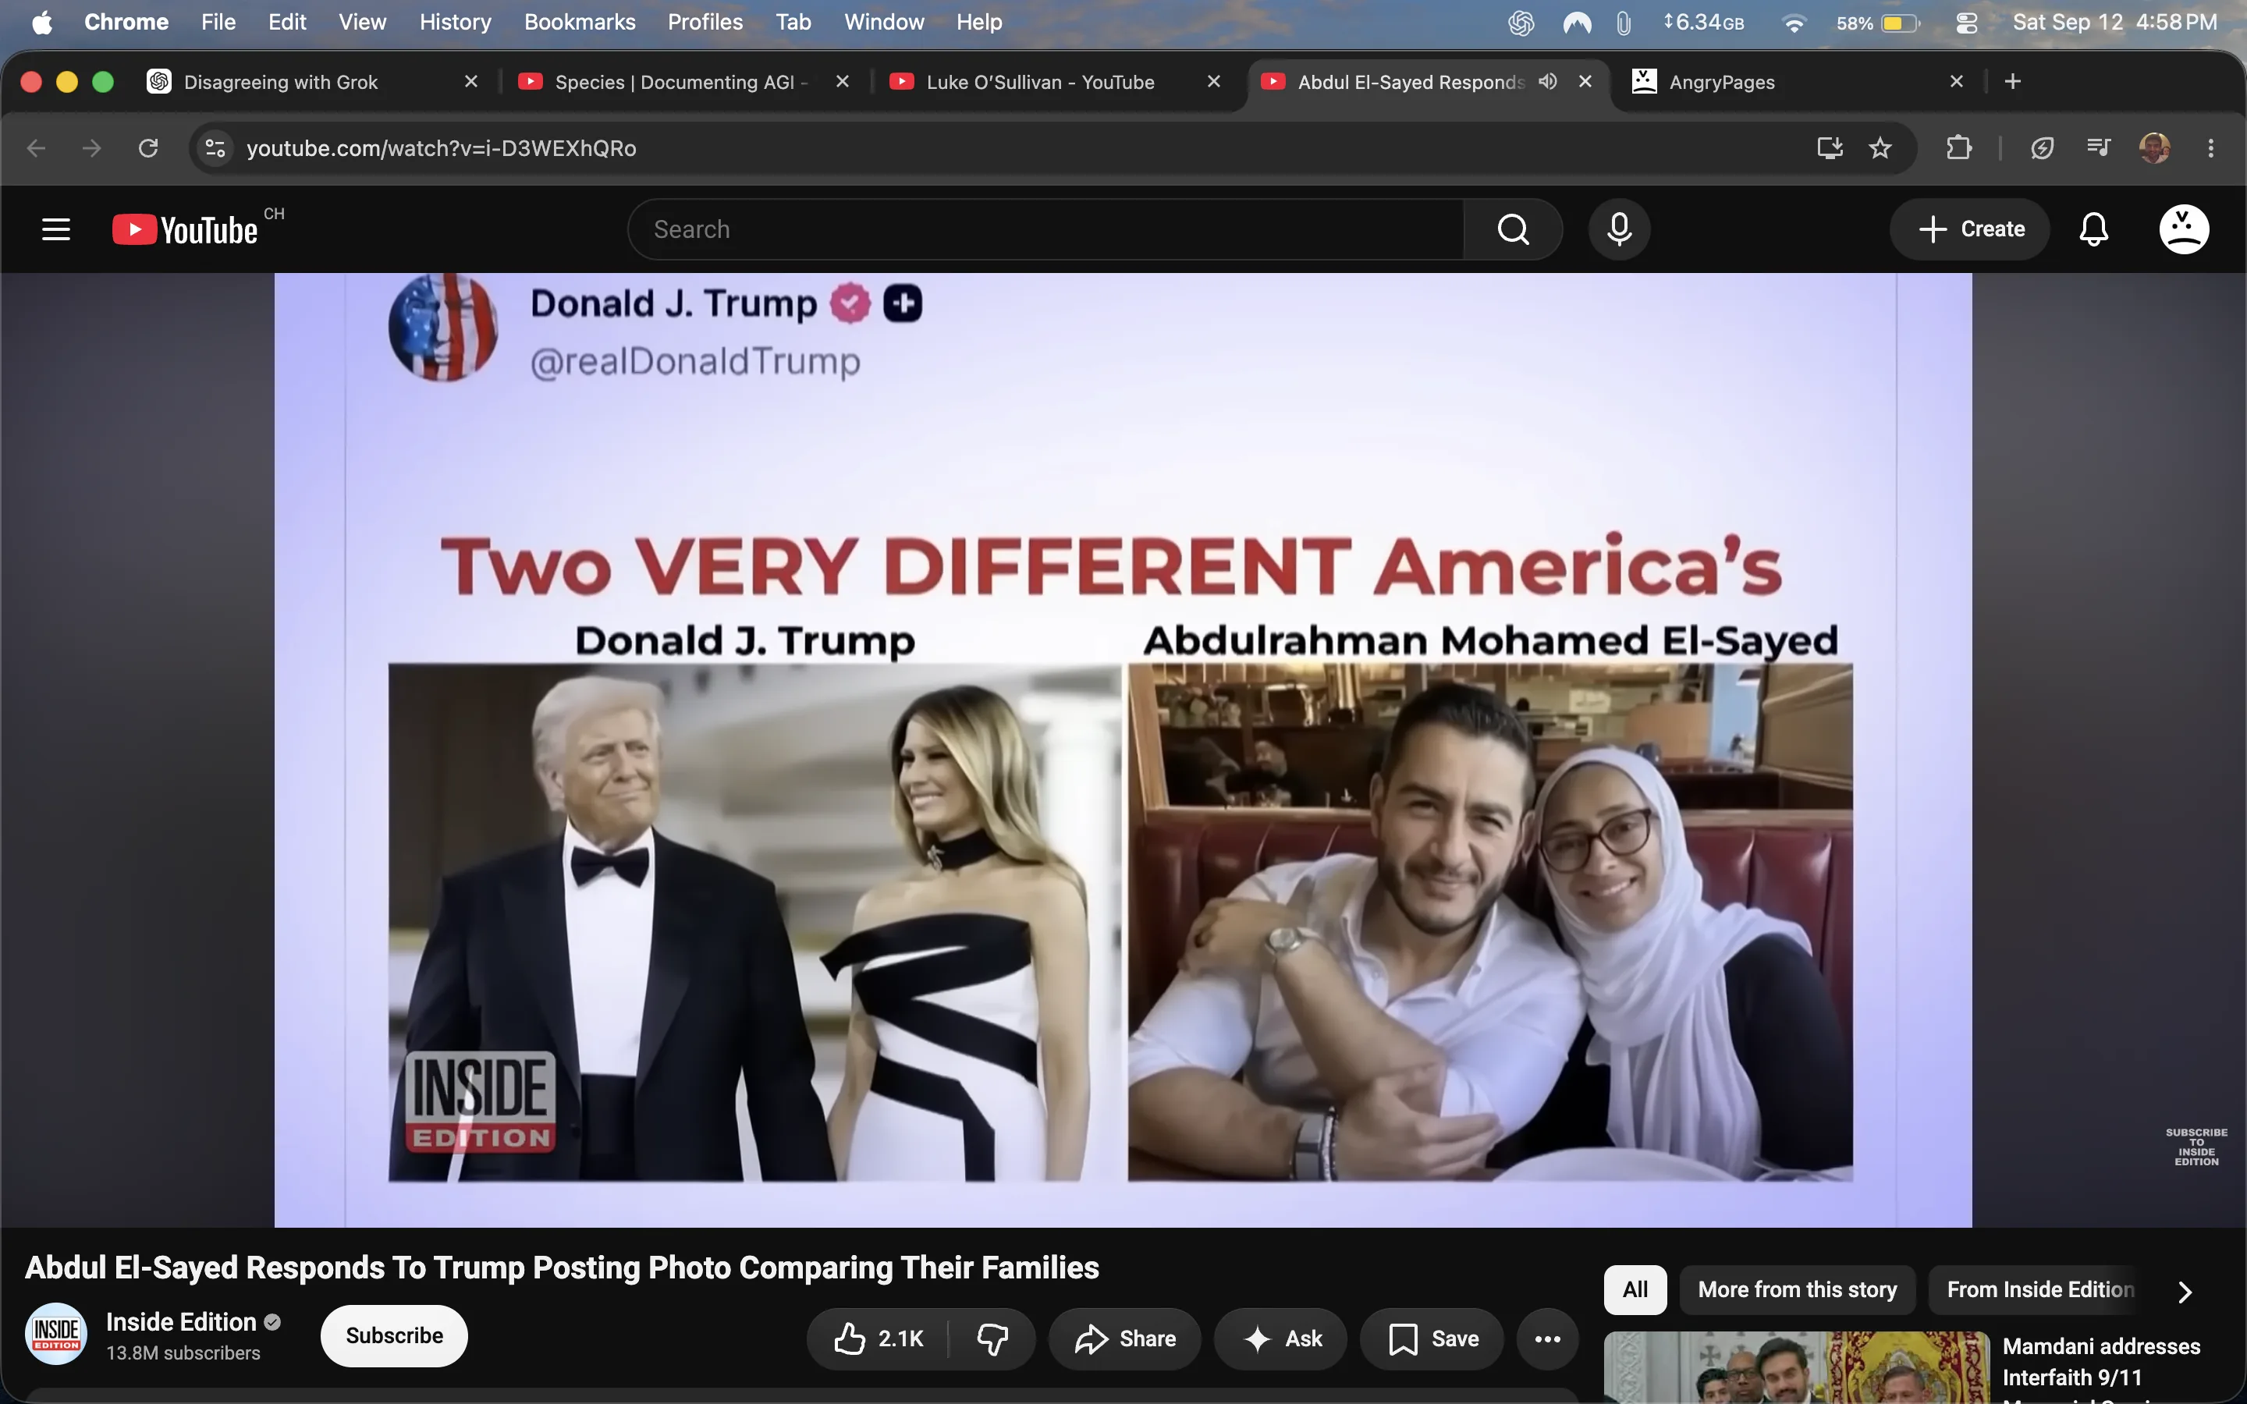The width and height of the screenshot is (2247, 1404).
Task: Select the All filter chip
Action: pyautogui.click(x=1635, y=1290)
